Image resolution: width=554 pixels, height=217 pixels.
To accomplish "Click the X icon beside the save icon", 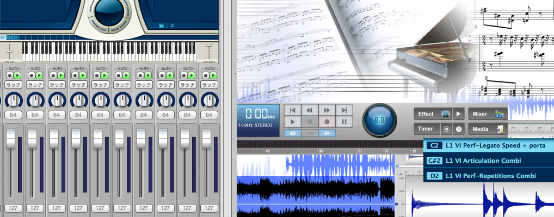I will (173, 25).
